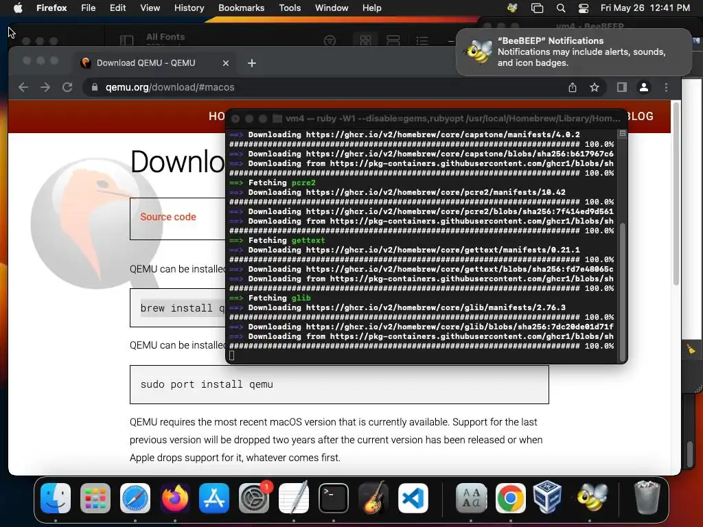The height and width of the screenshot is (527, 703).
Task: Click the terminal window scrollbar
Action: click(x=622, y=291)
